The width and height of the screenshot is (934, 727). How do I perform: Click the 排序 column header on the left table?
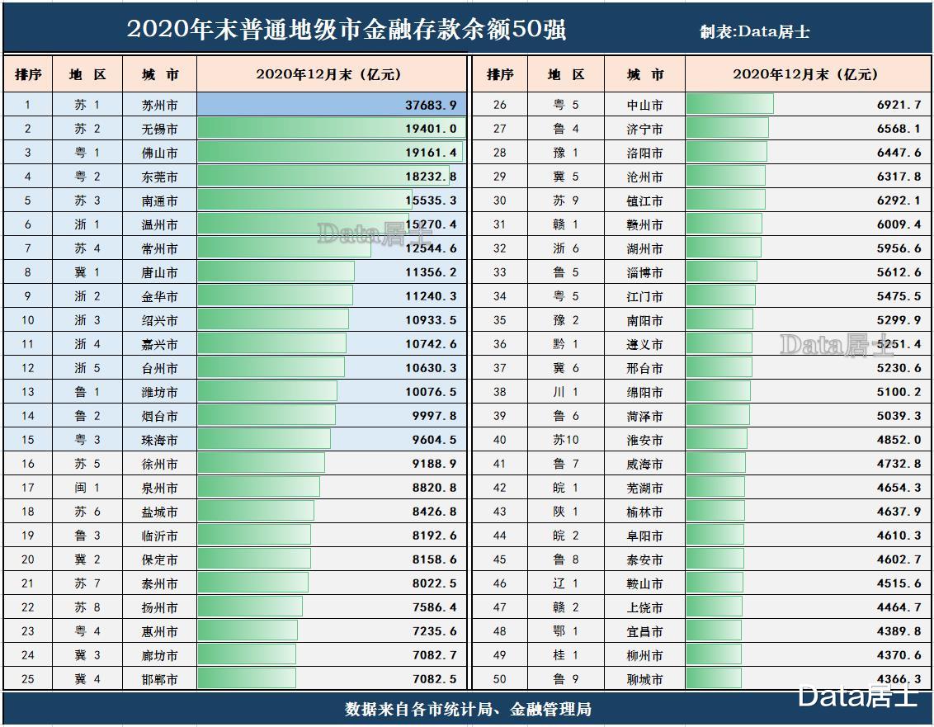26,73
